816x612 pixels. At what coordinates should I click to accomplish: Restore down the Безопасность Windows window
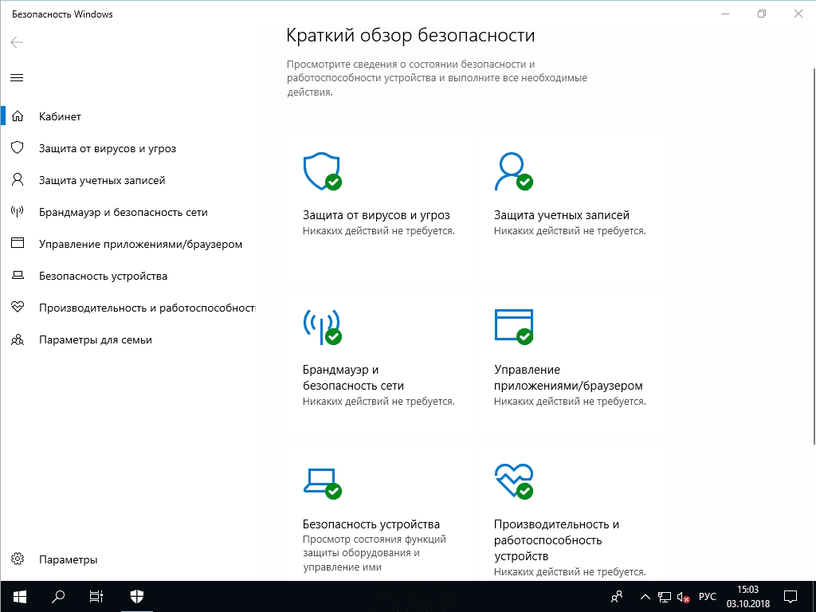tap(762, 14)
